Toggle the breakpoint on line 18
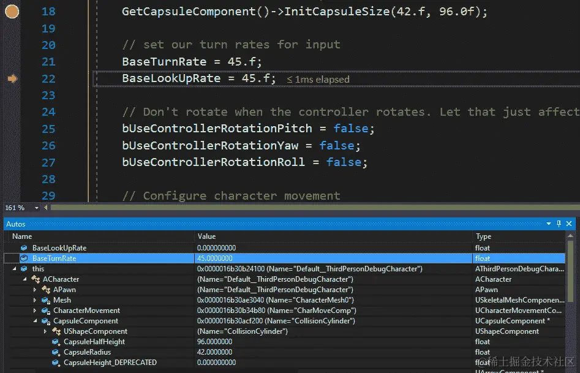Viewport: 580px width, 373px height. coord(12,12)
